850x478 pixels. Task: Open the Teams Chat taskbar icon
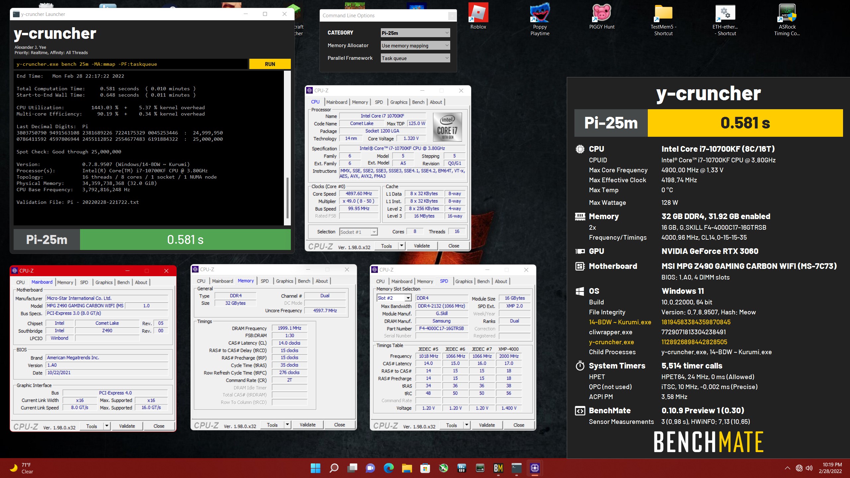point(370,468)
